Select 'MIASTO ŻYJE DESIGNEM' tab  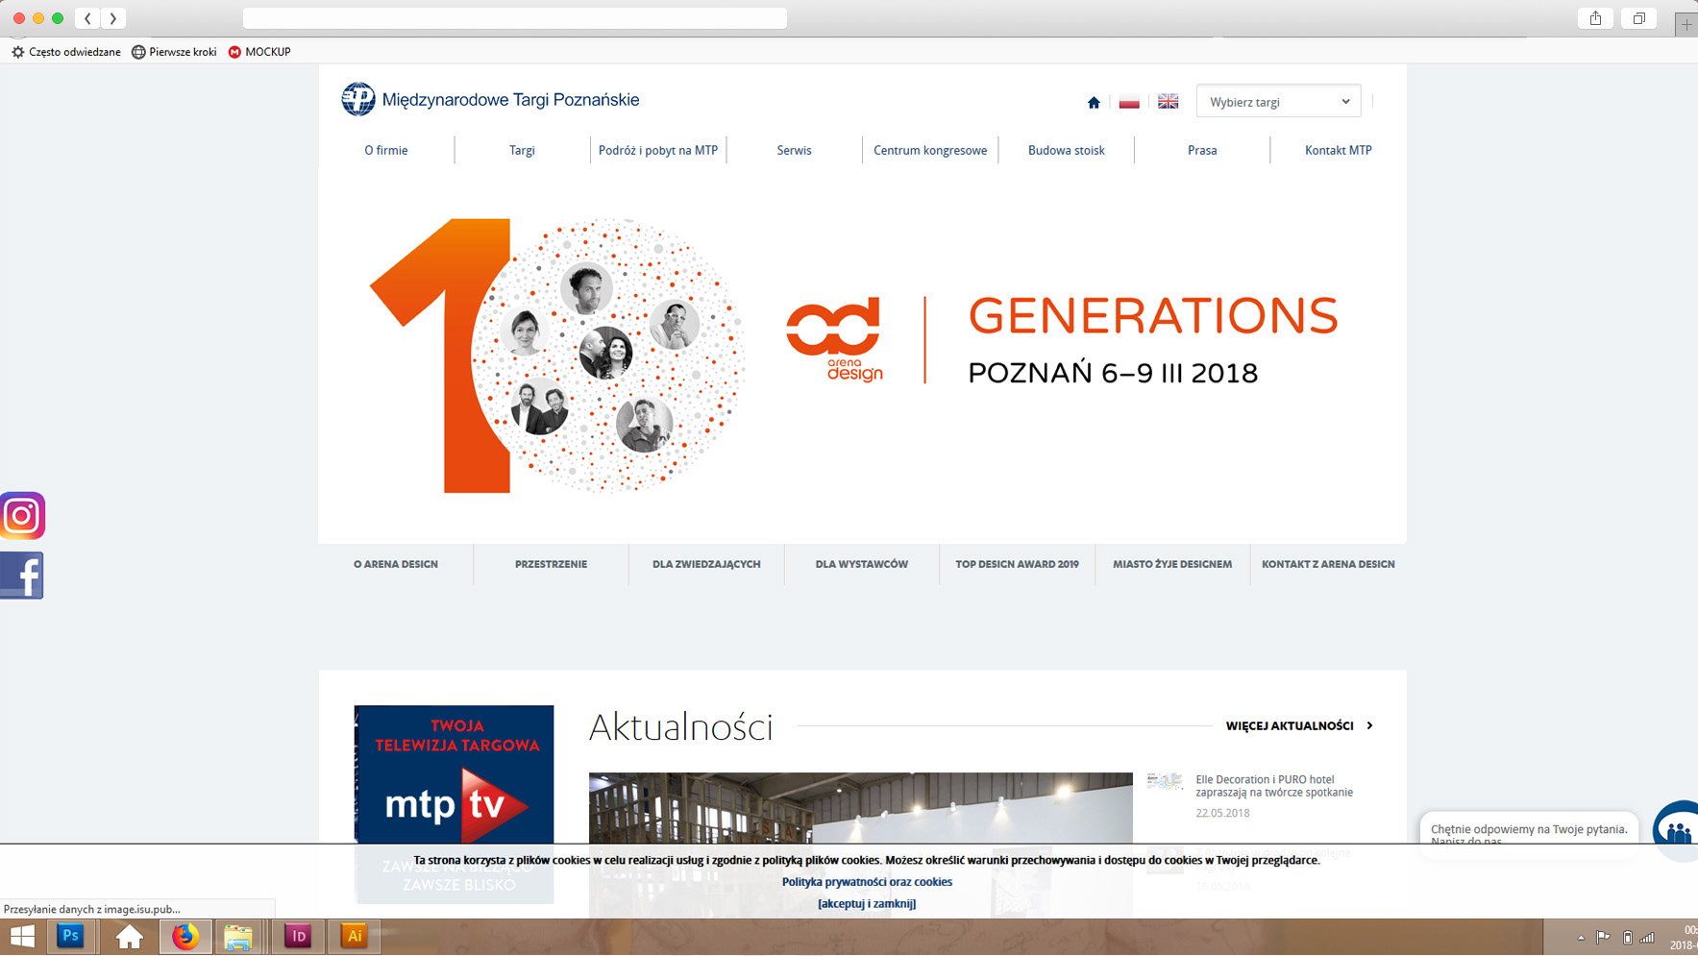click(1172, 564)
